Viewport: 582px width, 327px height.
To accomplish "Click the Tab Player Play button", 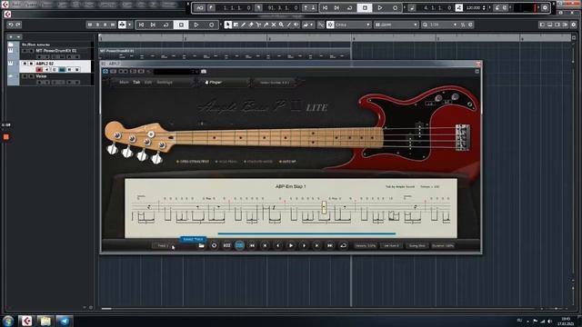I will pyautogui.click(x=291, y=245).
